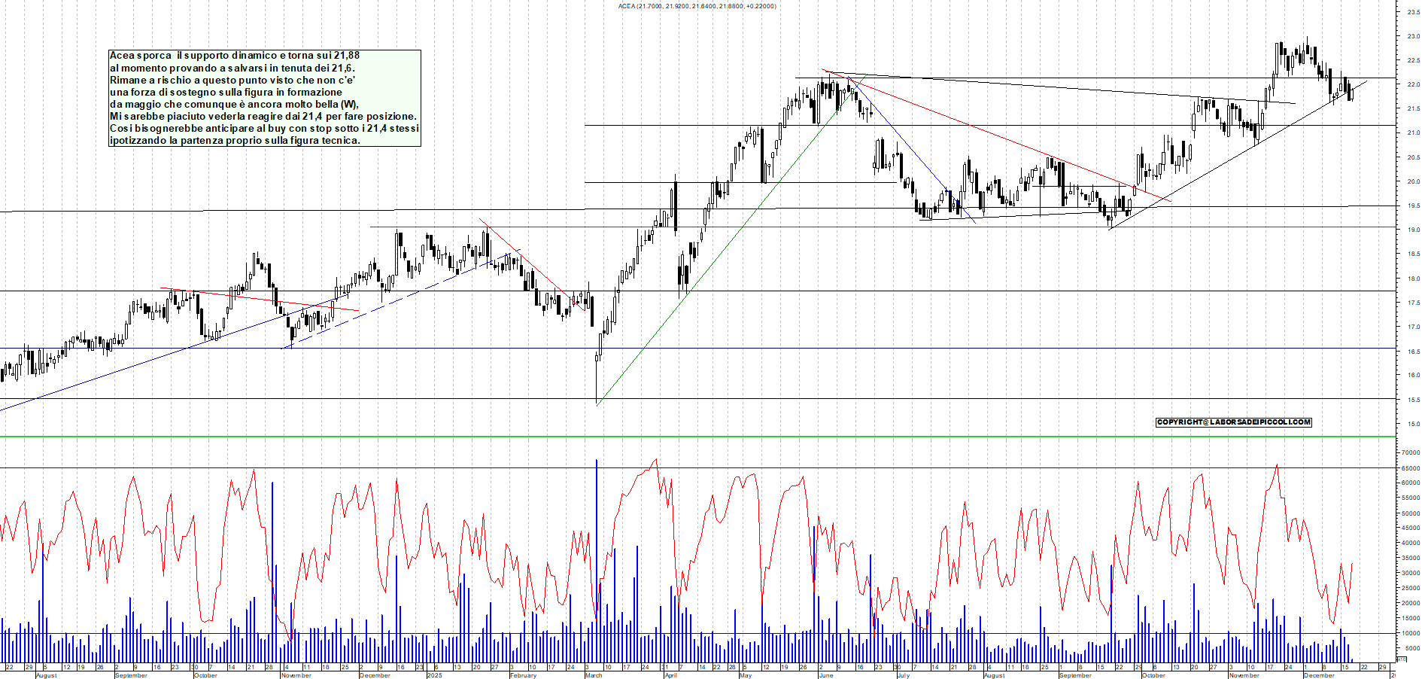Select the February label on the time axis
Screen dimensions: 1422x679
523,675
